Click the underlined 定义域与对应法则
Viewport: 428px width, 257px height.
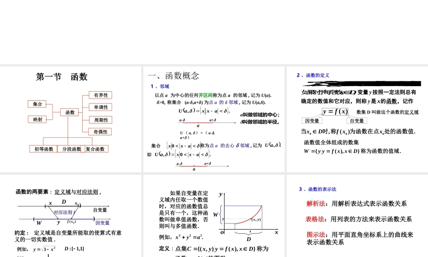(77, 192)
